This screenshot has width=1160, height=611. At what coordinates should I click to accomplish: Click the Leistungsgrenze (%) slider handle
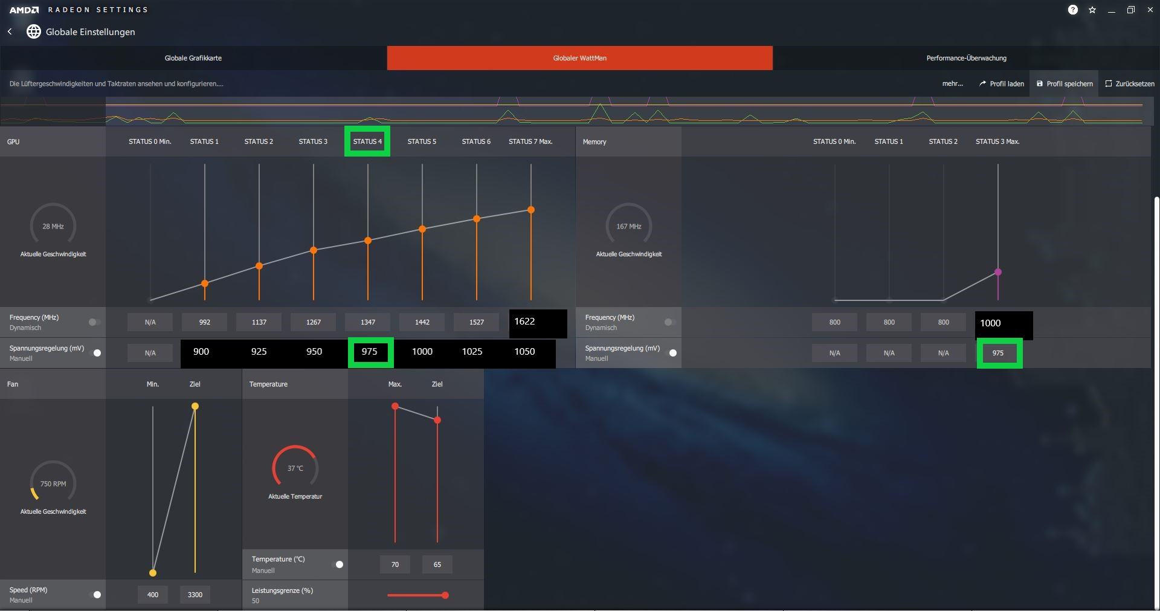coord(445,595)
